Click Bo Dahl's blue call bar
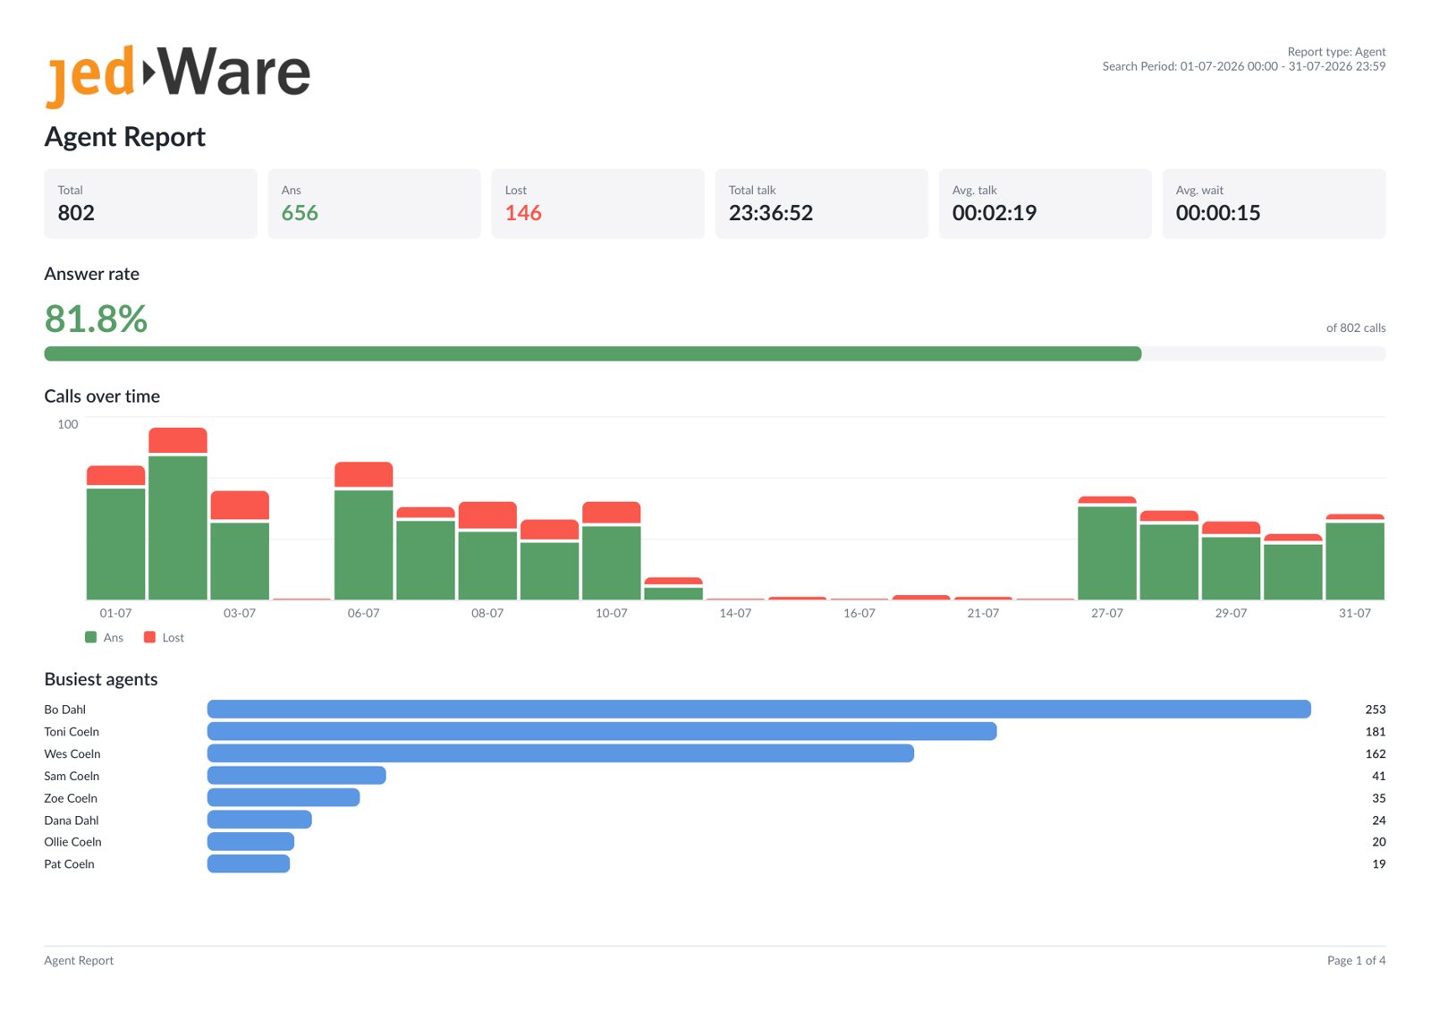Screen dimensions: 1431x1012 pos(759,710)
